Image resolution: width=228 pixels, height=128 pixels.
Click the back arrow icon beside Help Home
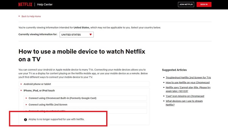[x=19, y=16]
